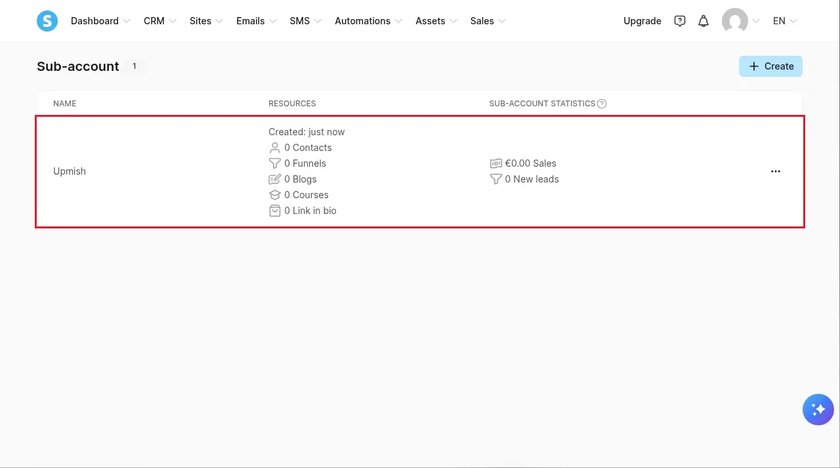Open the notifications bell
Viewport: 840px width, 468px height.
tap(703, 21)
